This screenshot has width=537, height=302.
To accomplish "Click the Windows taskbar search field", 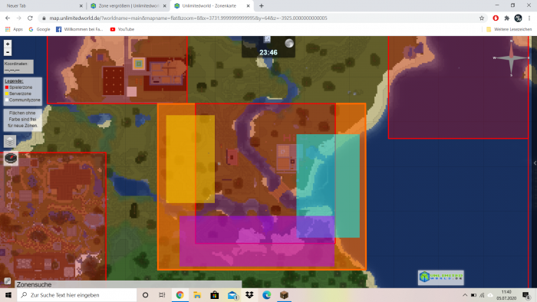I will (77, 295).
